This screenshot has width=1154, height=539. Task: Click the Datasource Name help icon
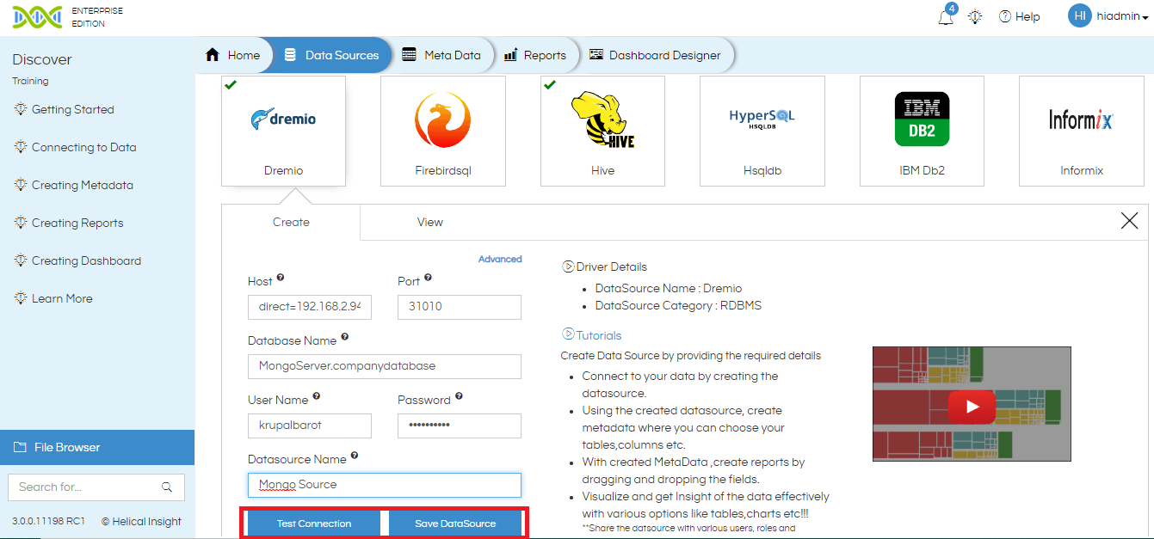coord(355,456)
